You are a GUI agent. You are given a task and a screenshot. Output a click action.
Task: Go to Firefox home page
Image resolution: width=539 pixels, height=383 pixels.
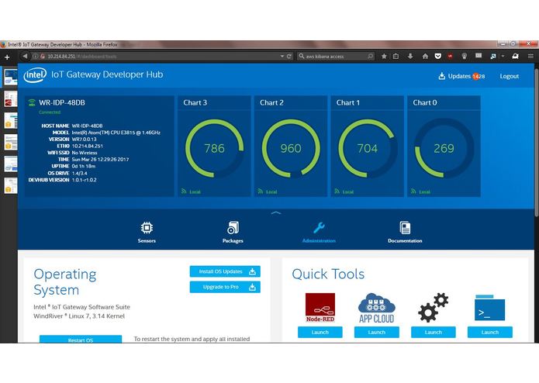[425, 56]
